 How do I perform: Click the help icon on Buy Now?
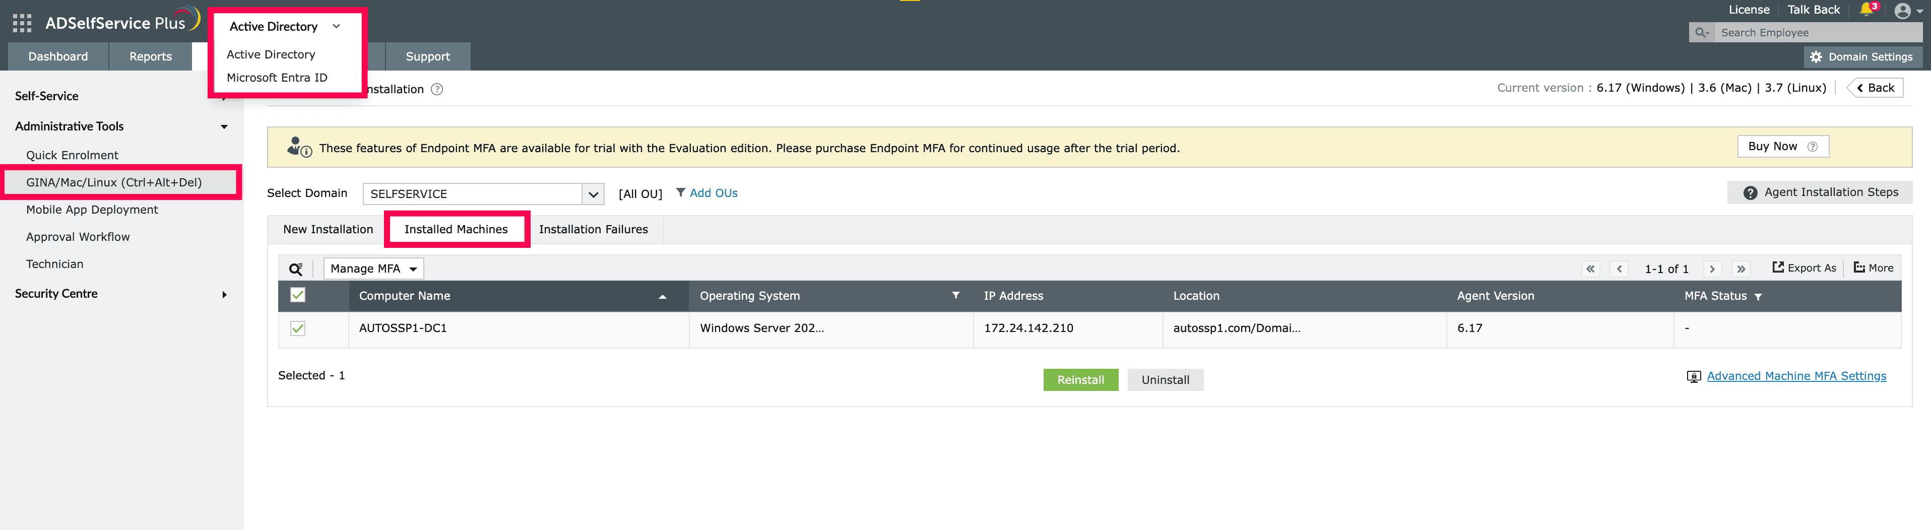1813,147
